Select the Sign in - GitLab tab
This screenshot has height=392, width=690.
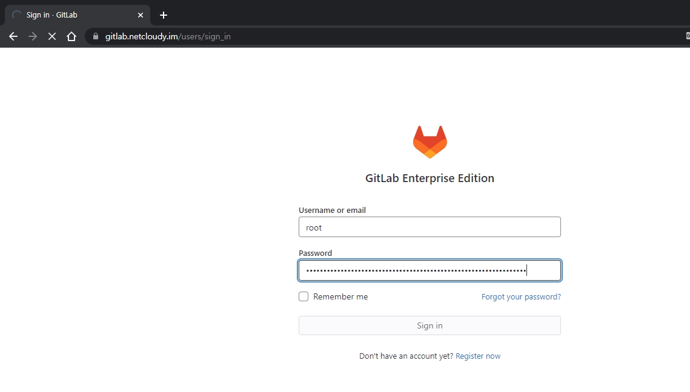[x=78, y=15]
